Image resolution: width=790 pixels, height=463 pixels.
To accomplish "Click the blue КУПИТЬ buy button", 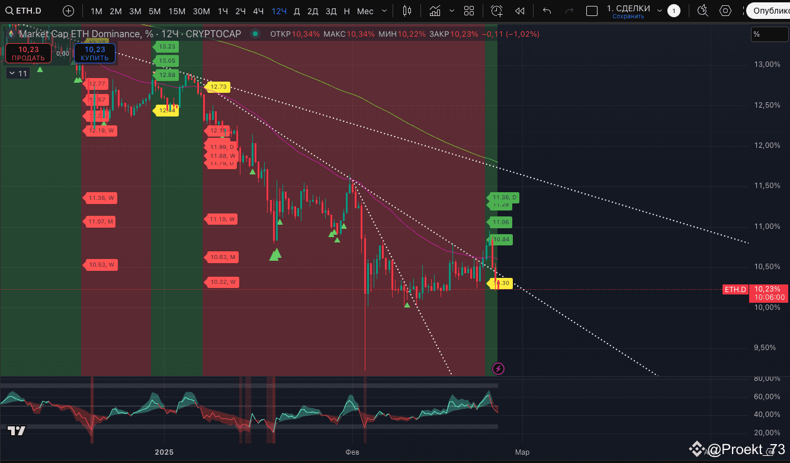I will [x=94, y=54].
